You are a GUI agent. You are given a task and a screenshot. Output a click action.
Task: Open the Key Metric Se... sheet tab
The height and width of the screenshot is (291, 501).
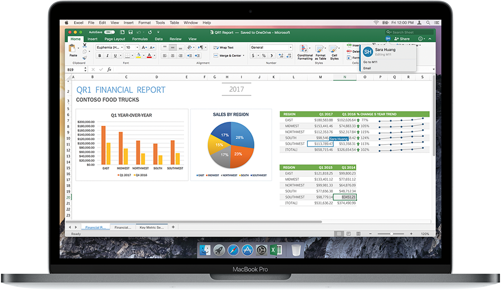pyautogui.click(x=152, y=228)
